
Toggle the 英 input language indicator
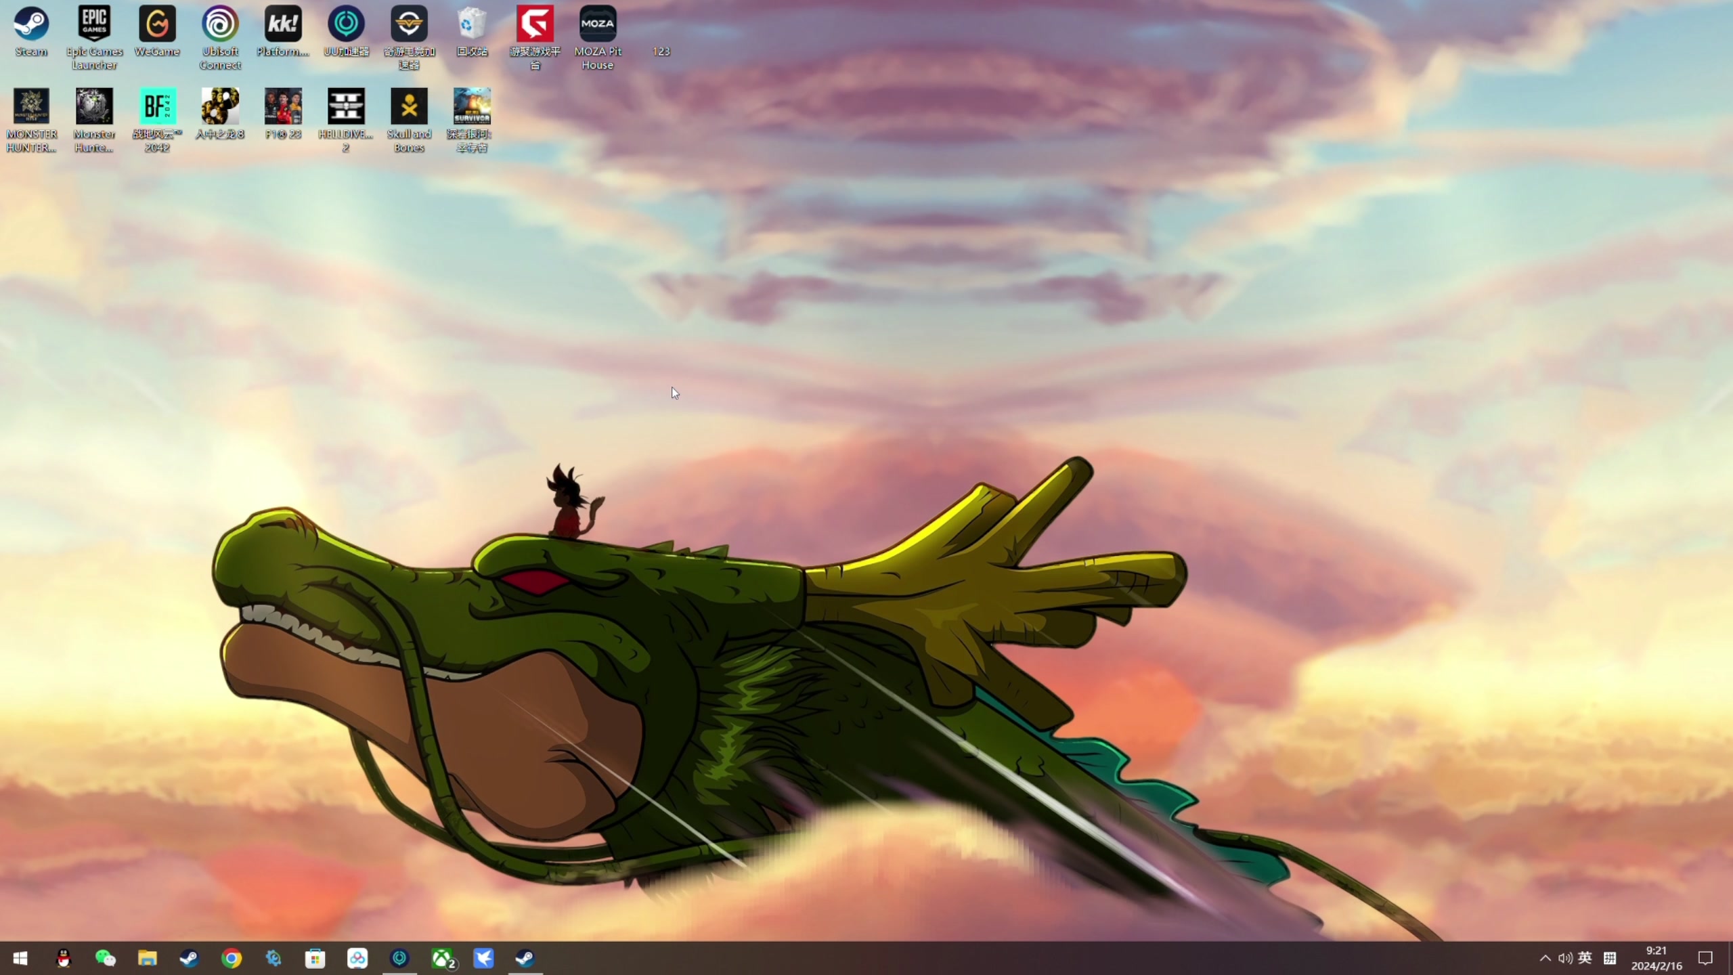click(x=1585, y=958)
